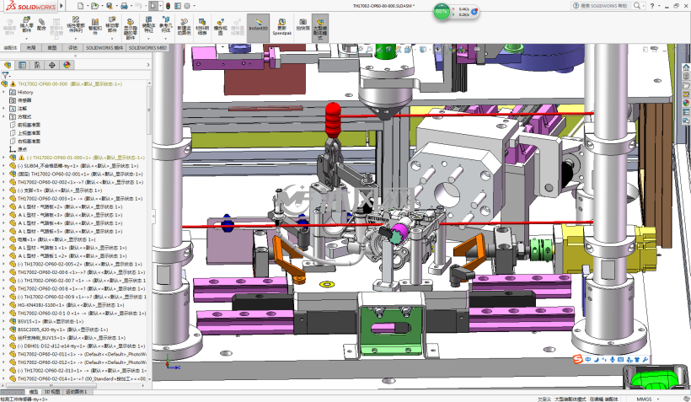This screenshot has width=691, height=402.
Task: Click the Update Speedpak tool
Action: click(281, 26)
